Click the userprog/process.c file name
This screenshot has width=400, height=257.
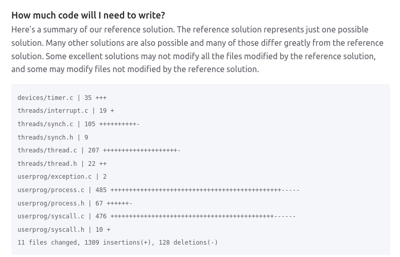[x=51, y=190]
